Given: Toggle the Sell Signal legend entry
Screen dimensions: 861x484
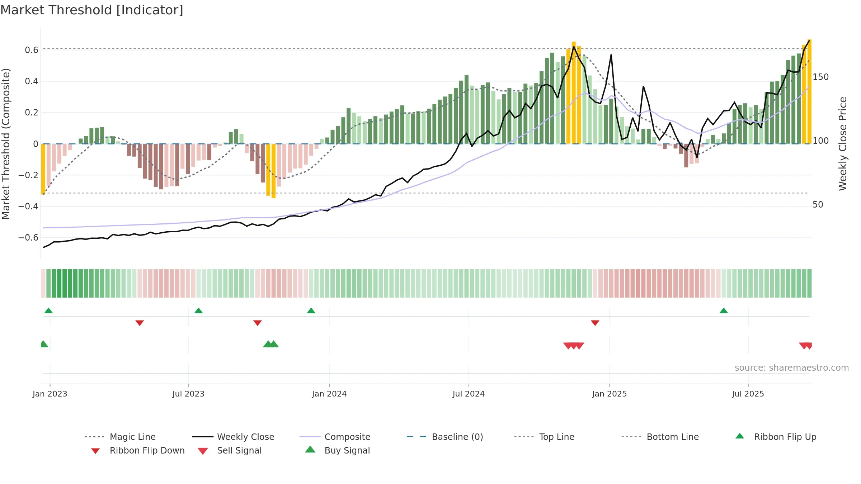Looking at the screenshot, I should pyautogui.click(x=230, y=451).
